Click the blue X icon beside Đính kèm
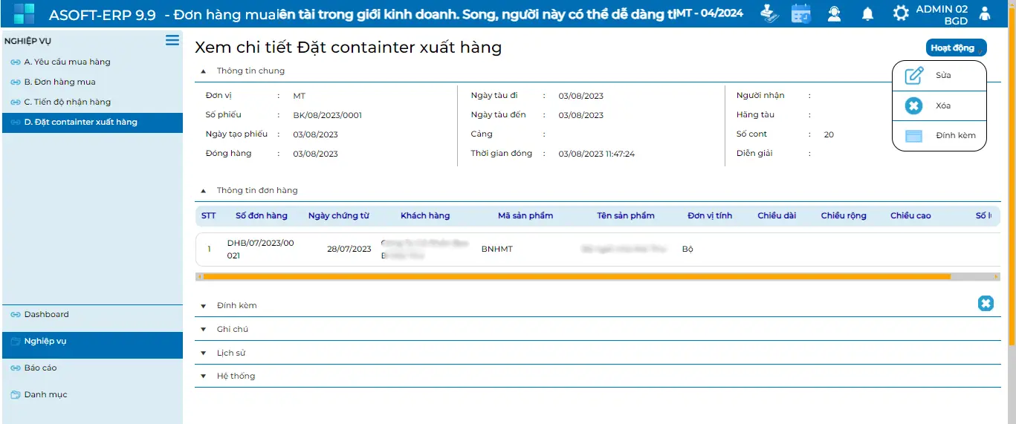 click(985, 303)
